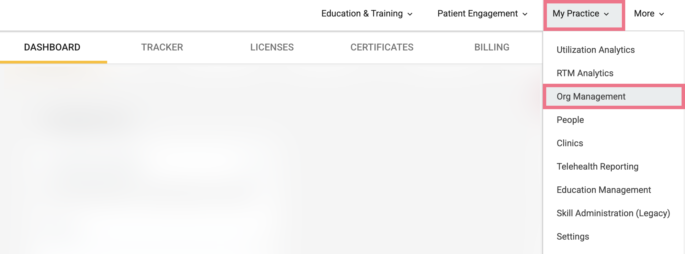
Task: Open the Certificates tab
Action: pos(382,47)
